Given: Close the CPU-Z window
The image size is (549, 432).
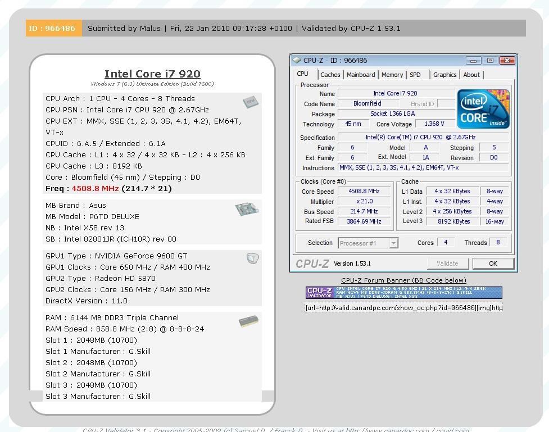Looking at the screenshot, I should tap(507, 61).
